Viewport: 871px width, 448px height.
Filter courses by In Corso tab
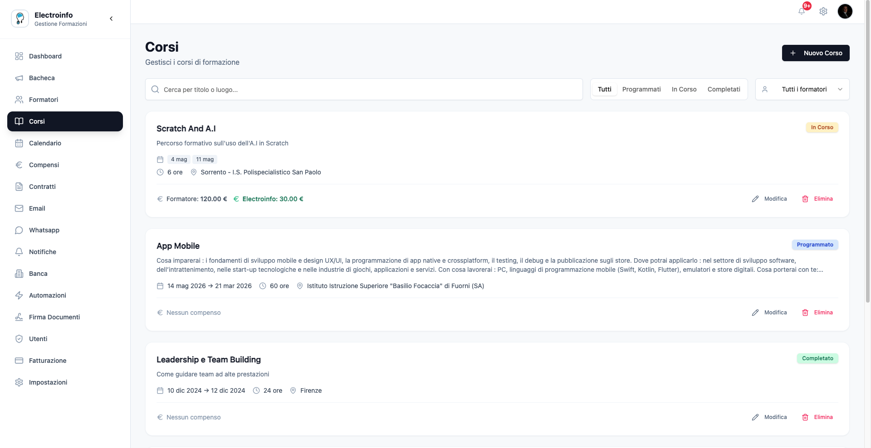(684, 89)
